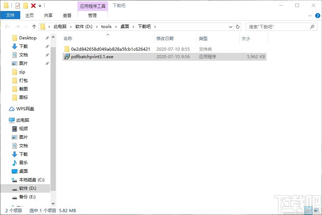Click the New Folder Quick Access icon
Image resolution: width=322 pixels, height=215 pixels.
coord(25,5)
